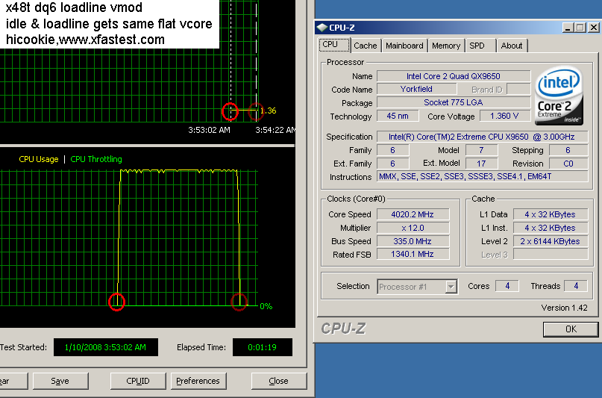Click the Cores count value
The height and width of the screenshot is (398, 602).
[507, 286]
